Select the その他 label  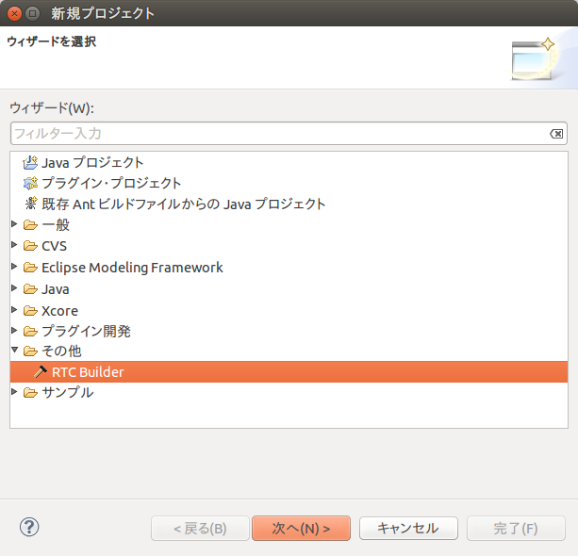[61, 352]
